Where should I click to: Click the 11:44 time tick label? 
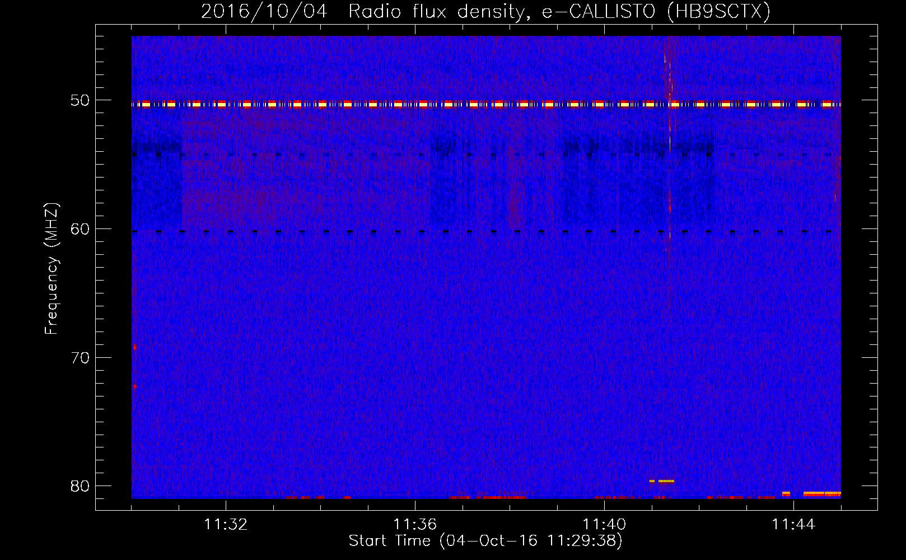pyautogui.click(x=793, y=525)
